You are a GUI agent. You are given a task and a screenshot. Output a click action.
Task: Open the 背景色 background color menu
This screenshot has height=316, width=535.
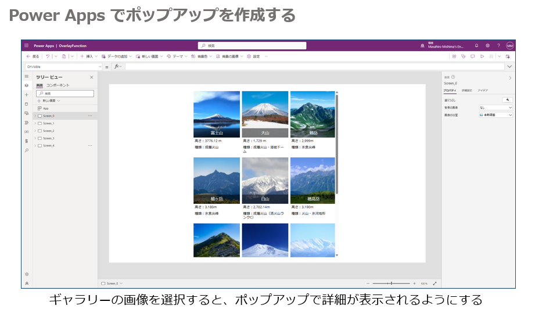(202, 56)
